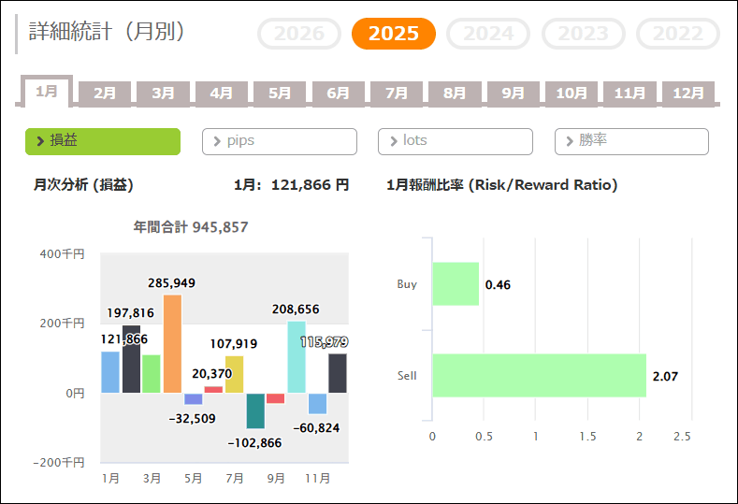Open the 2022 year statistics
This screenshot has height=504, width=738.
[x=677, y=34]
